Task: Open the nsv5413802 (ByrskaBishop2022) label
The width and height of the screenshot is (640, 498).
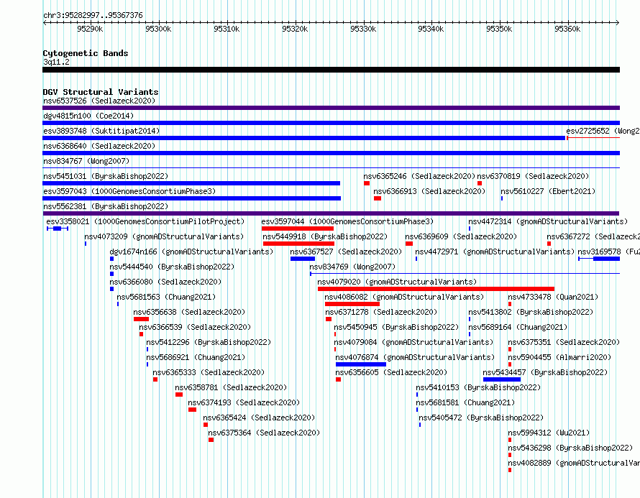Action: pyautogui.click(x=531, y=312)
